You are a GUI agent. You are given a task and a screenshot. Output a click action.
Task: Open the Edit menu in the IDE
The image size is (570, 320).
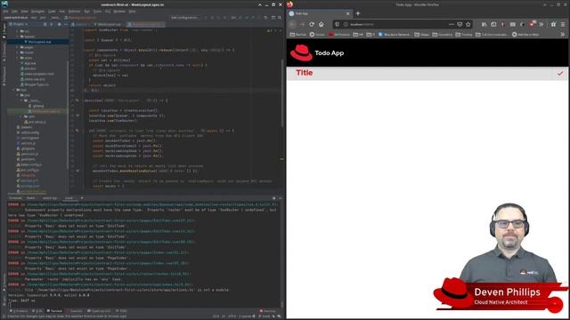(x=14, y=12)
